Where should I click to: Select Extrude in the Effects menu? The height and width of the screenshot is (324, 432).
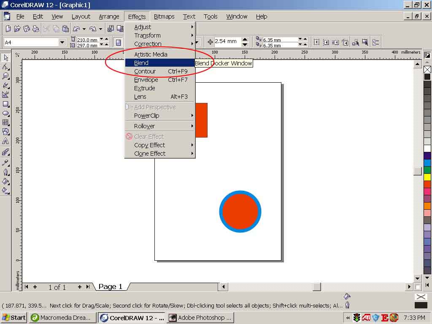click(160, 89)
